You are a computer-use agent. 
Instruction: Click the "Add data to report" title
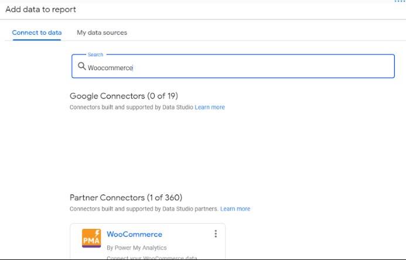[x=41, y=9]
